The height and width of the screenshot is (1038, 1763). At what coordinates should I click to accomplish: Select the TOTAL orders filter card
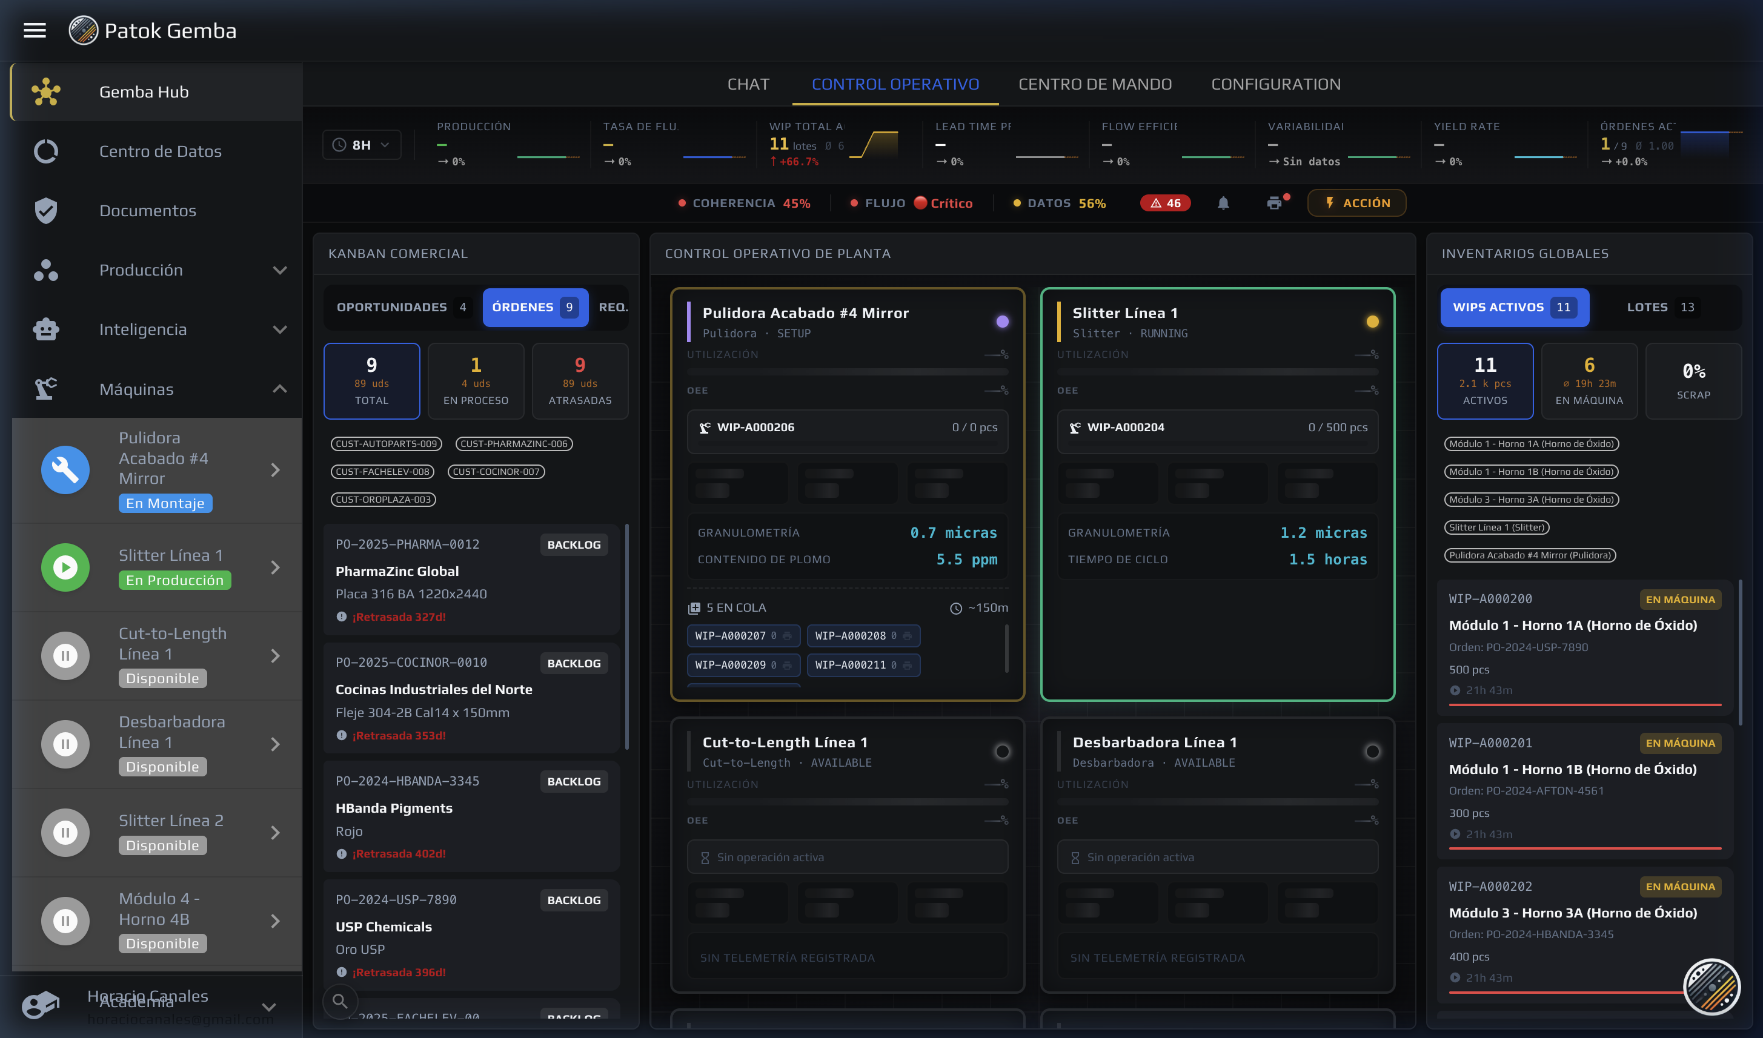(371, 381)
